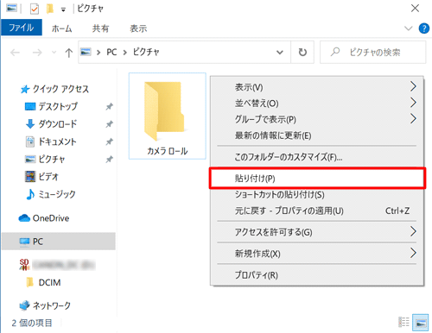Open the ファイル tab
The image size is (432, 333).
point(22,28)
